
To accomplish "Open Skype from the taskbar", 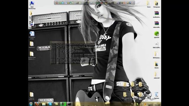I will (x=50, y=104).
